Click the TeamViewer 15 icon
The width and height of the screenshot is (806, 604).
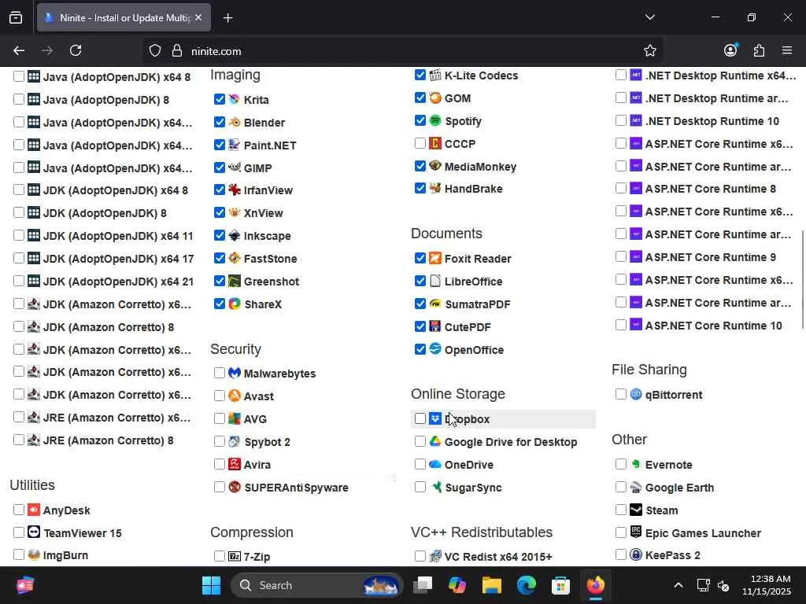pyautogui.click(x=34, y=532)
